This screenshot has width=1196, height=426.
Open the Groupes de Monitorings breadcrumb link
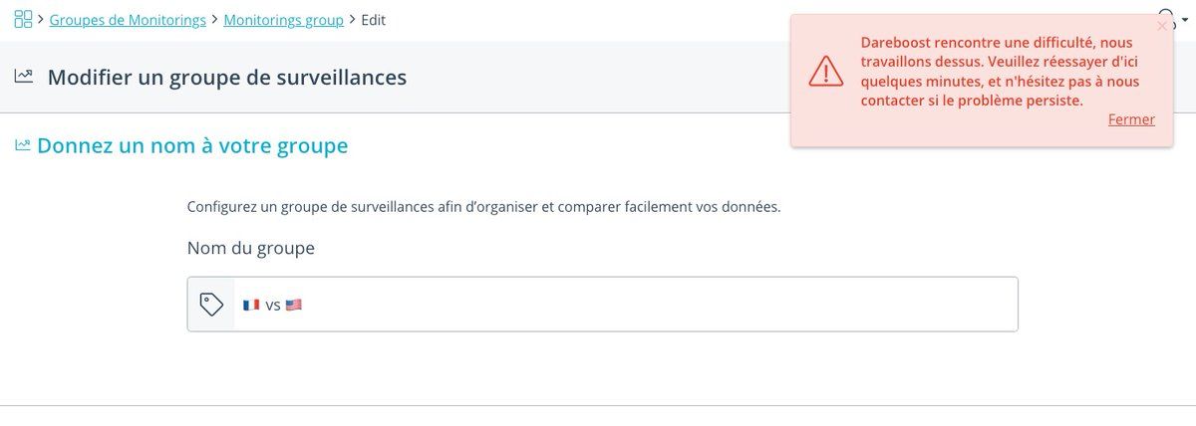(x=128, y=20)
